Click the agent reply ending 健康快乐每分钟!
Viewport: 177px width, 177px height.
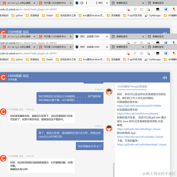[x=41, y=166]
